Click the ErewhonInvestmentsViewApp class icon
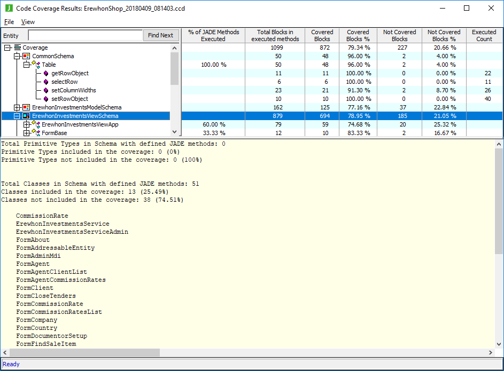The image size is (504, 371). [x=36, y=124]
